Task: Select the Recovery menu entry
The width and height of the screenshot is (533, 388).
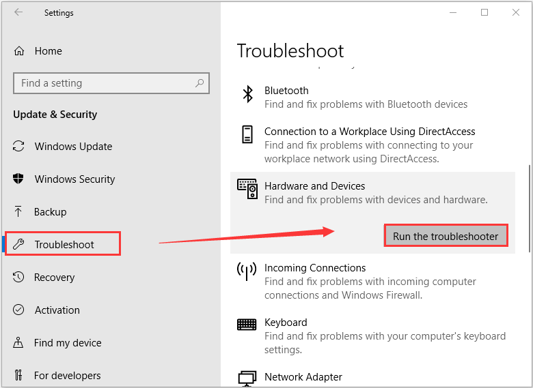Action: coord(54,278)
